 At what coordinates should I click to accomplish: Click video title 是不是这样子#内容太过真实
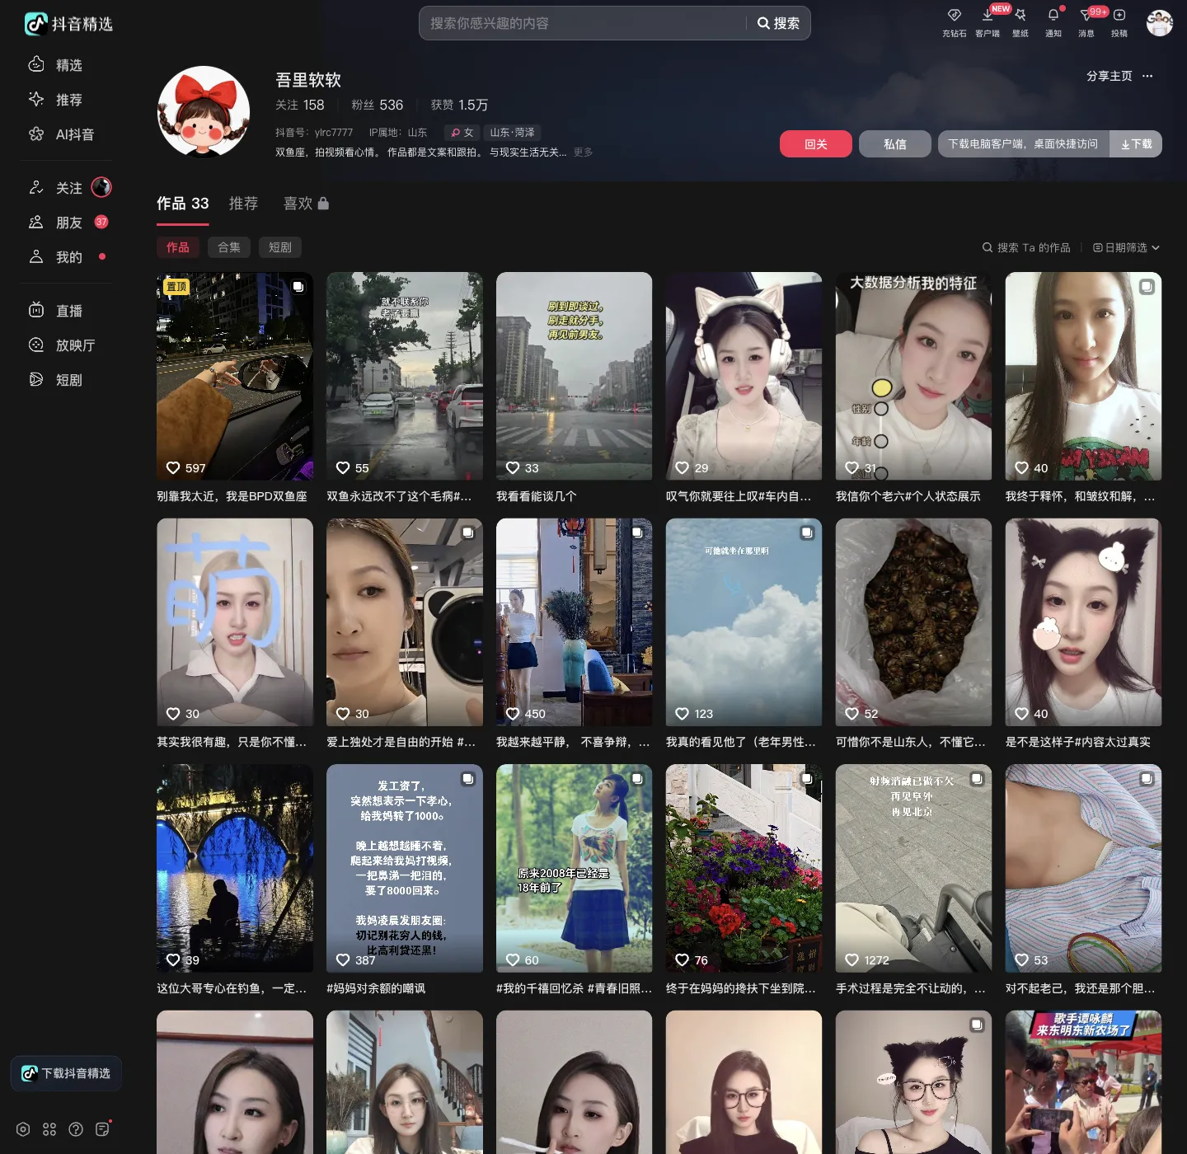[x=1078, y=742]
